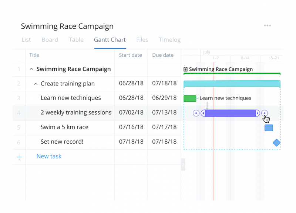Screen dimensions: 296x213
Task: Collapse the table panel with side arrow
Action: click(183, 164)
